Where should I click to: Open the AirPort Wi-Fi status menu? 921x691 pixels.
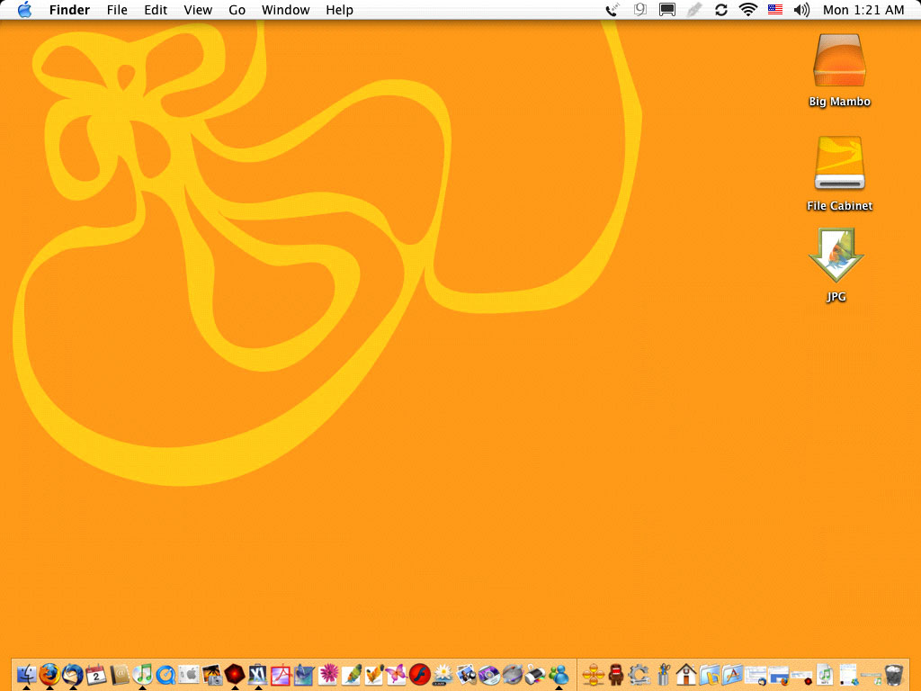(747, 9)
